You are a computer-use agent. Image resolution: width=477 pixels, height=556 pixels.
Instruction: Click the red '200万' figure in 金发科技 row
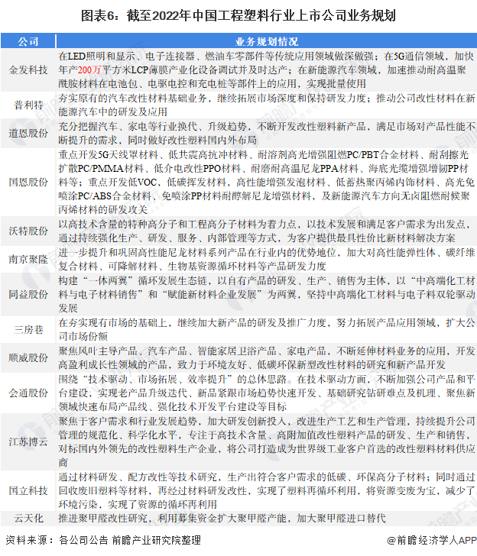[x=89, y=69]
